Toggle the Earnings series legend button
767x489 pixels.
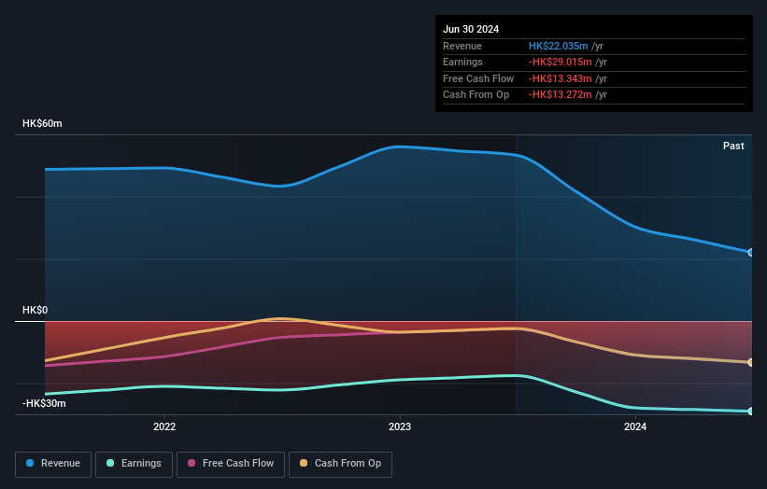pos(134,464)
